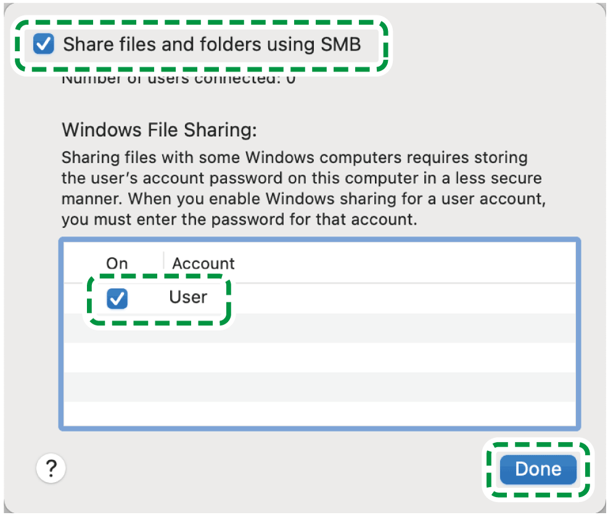Select the second empty row in accounts list
Image resolution: width=608 pixels, height=515 pixels.
point(319,358)
